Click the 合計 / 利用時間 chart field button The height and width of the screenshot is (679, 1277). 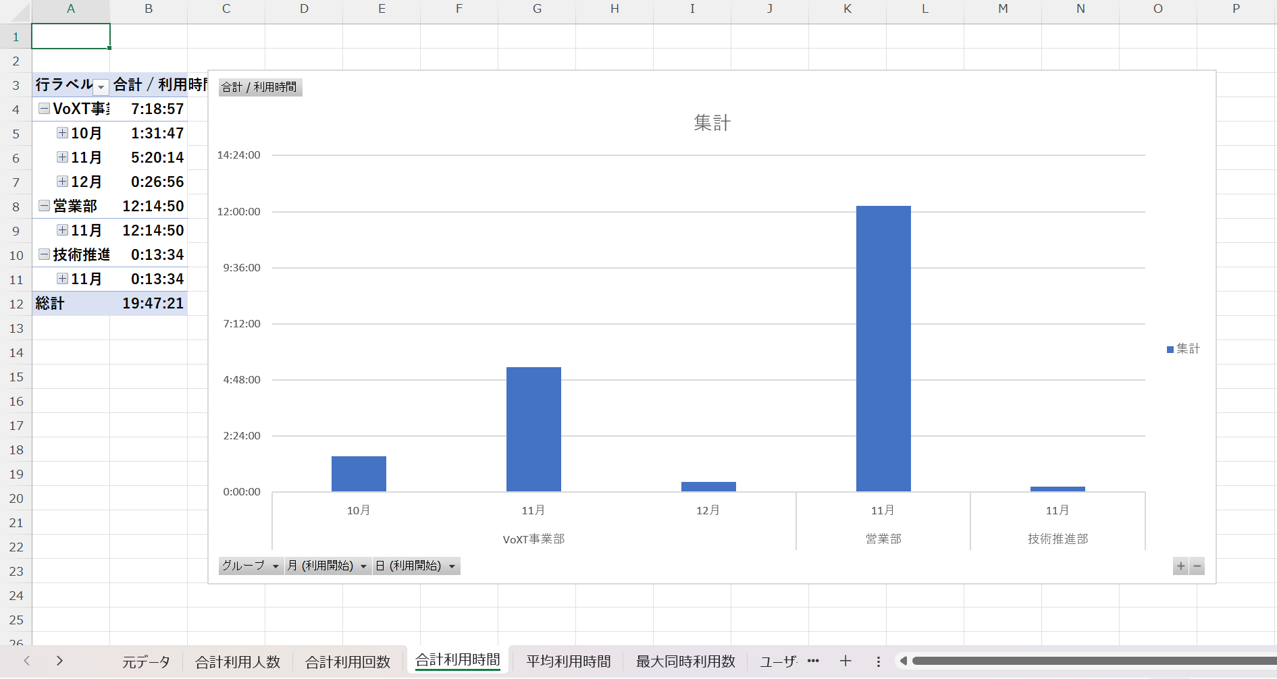(260, 87)
